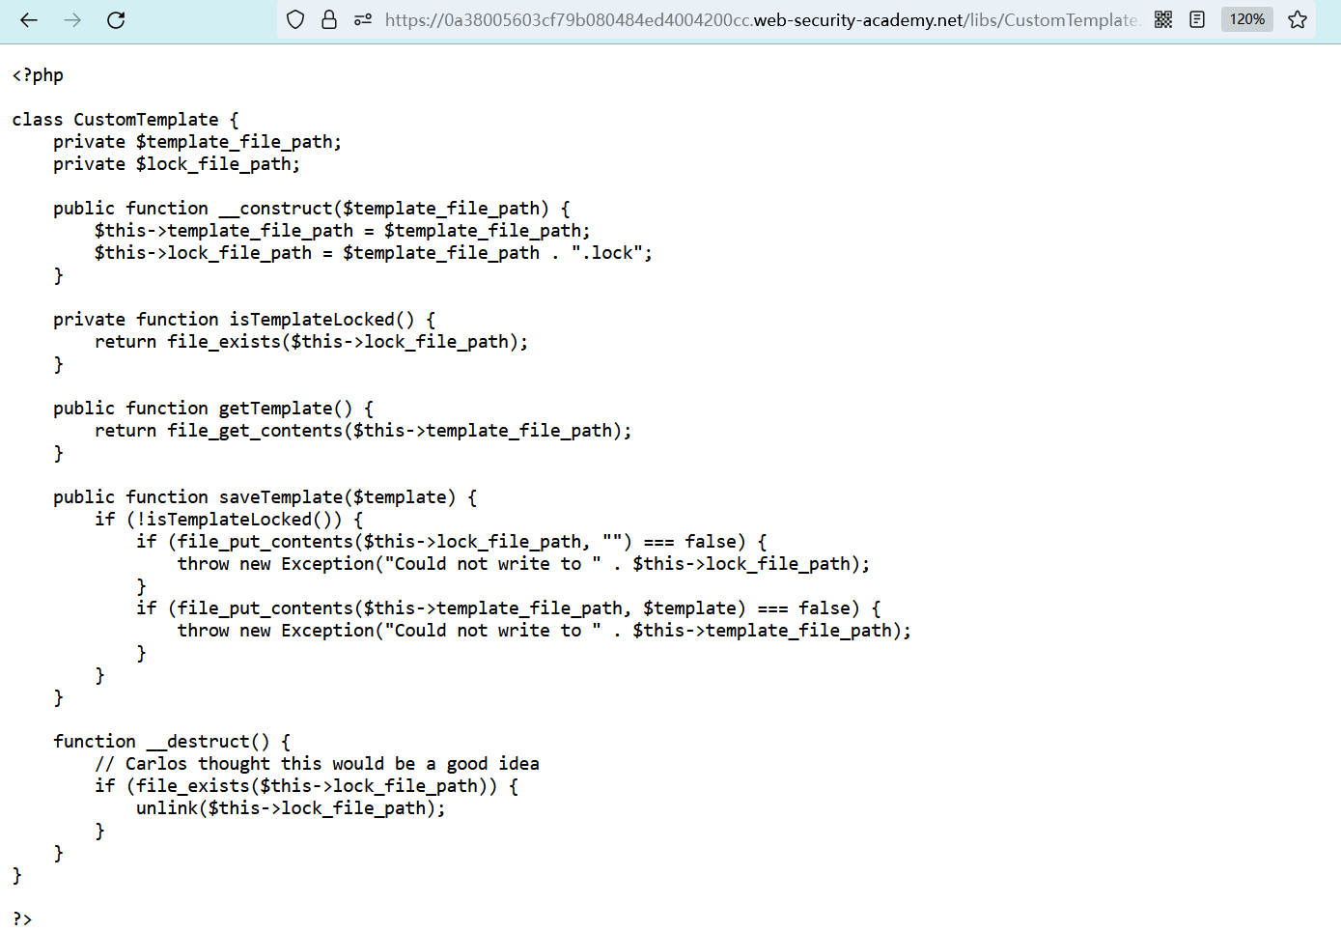This screenshot has height=932, width=1341.
Task: Open the site permissions icon
Action: pos(363,19)
